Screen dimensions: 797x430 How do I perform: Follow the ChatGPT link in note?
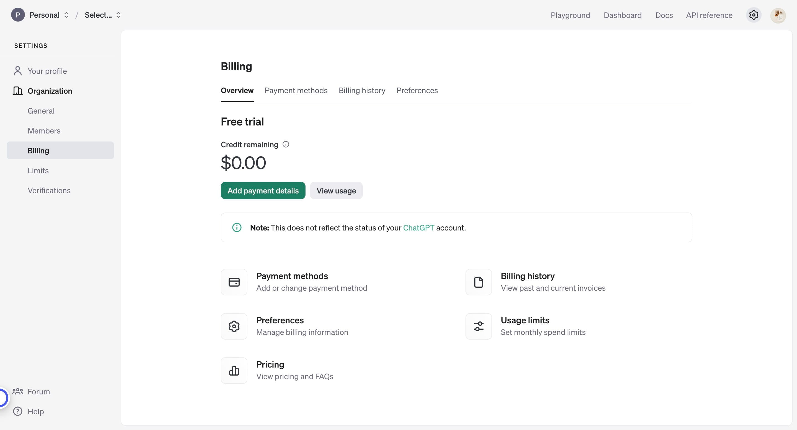(418, 228)
